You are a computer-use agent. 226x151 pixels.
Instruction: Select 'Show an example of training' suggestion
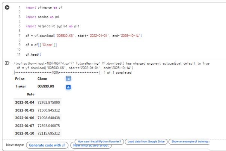189,142
